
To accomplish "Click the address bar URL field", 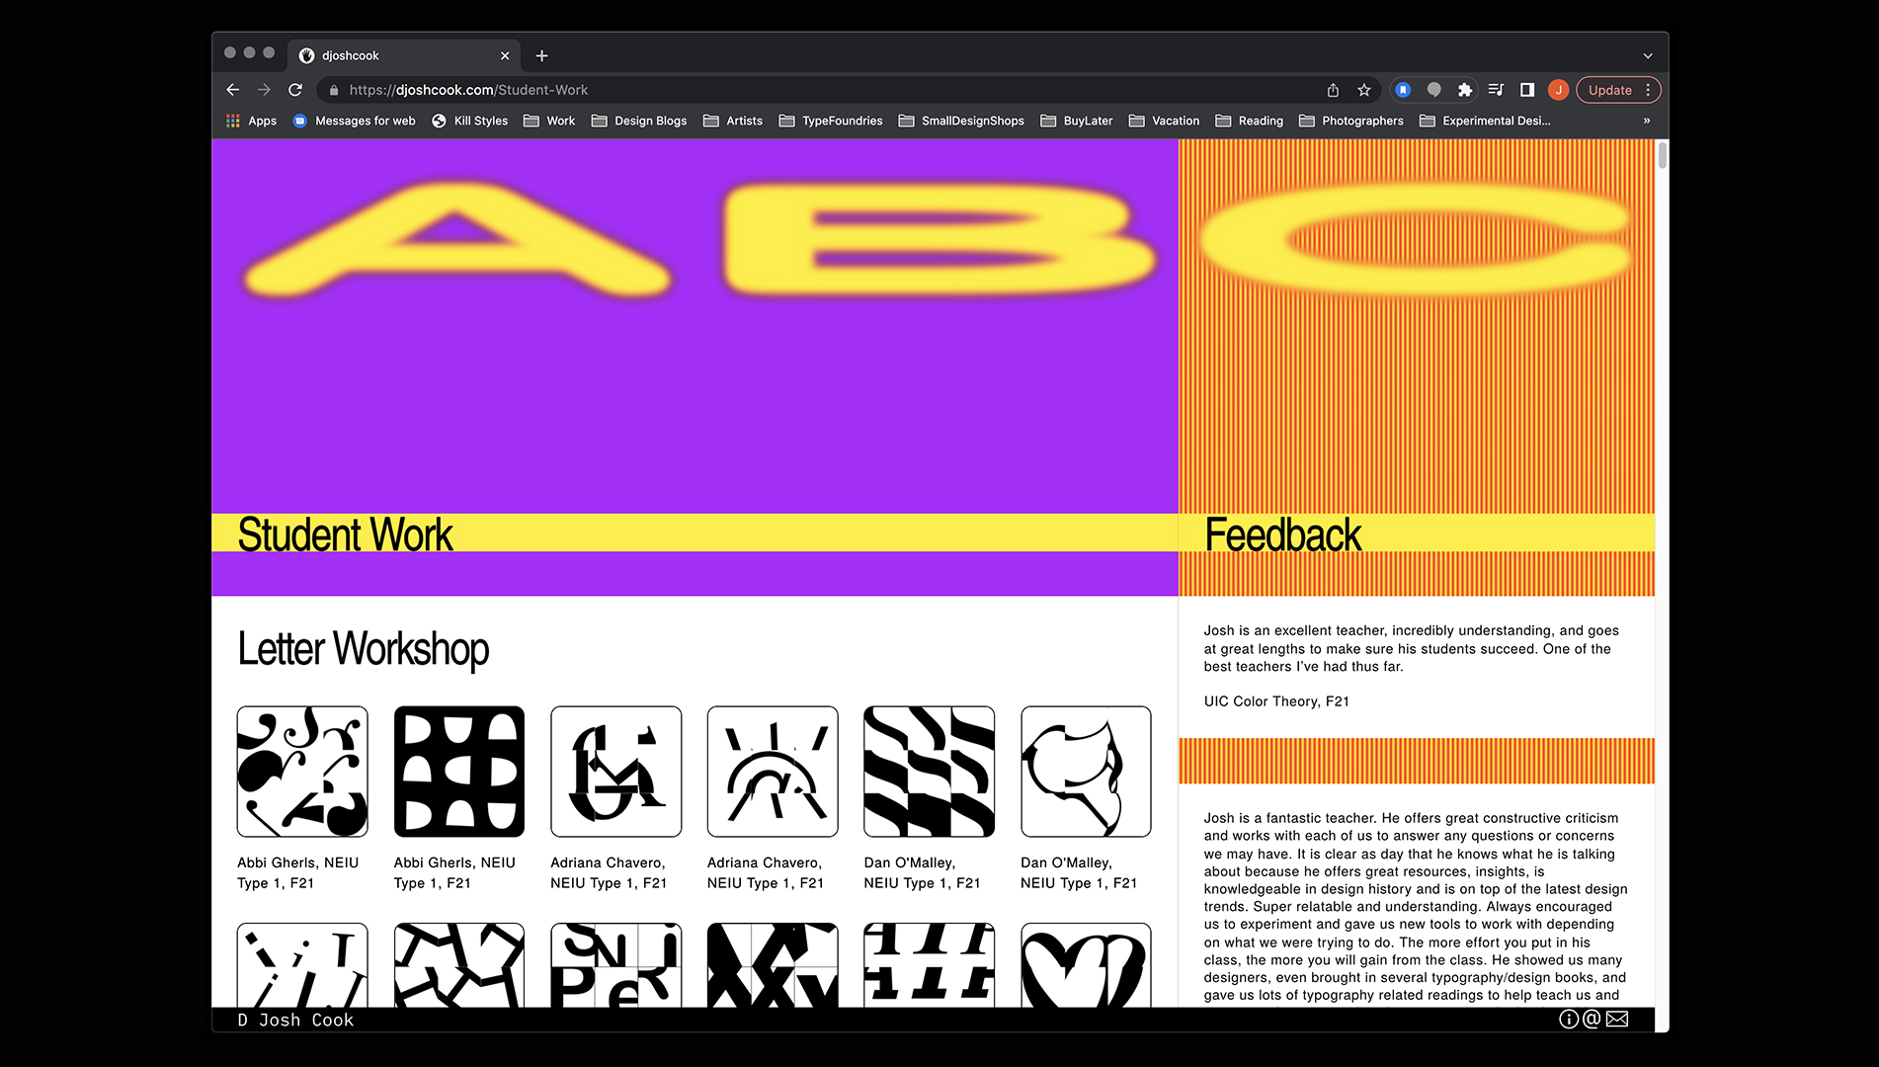I will coord(820,90).
